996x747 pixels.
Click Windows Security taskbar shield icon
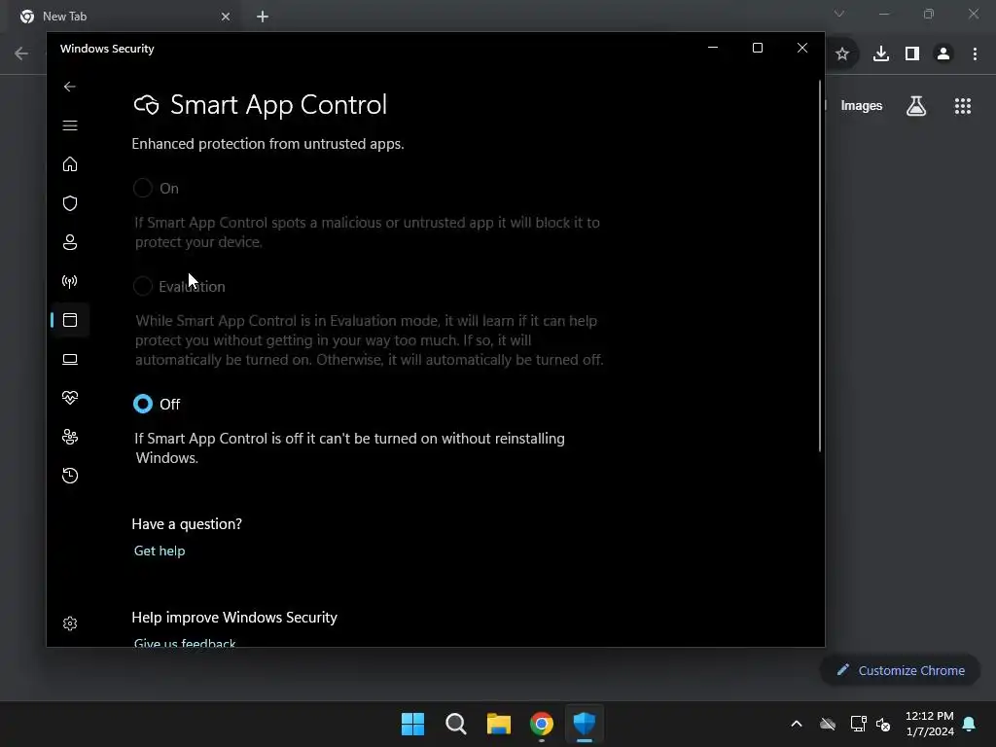coord(585,724)
